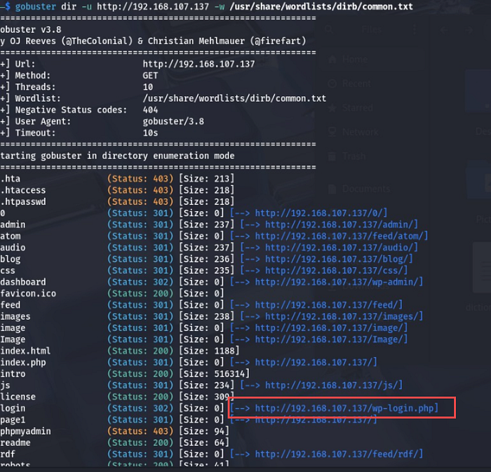Screen dimensions: 491x472
Task: Open the index.php redirect link
Action: pyautogui.click(x=314, y=363)
